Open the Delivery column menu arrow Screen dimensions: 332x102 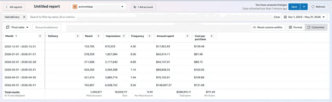(78, 36)
